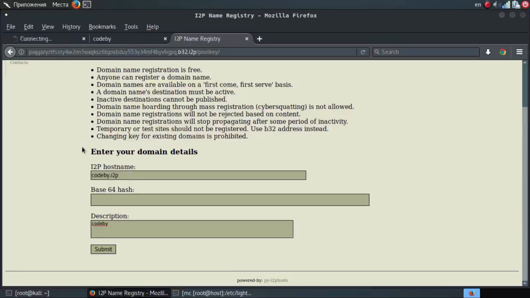This screenshot has width=530, height=298.
Task: Open a new tab with plus icon
Action: coord(259,39)
